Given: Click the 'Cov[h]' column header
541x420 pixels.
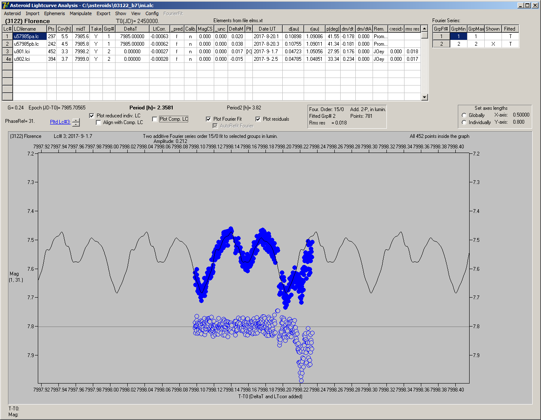Looking at the screenshot, I should [64, 29].
